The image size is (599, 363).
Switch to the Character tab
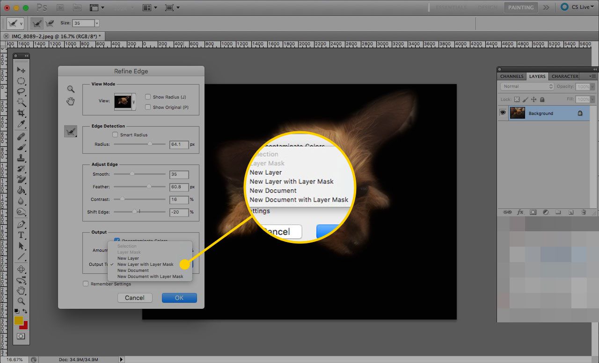coord(565,76)
